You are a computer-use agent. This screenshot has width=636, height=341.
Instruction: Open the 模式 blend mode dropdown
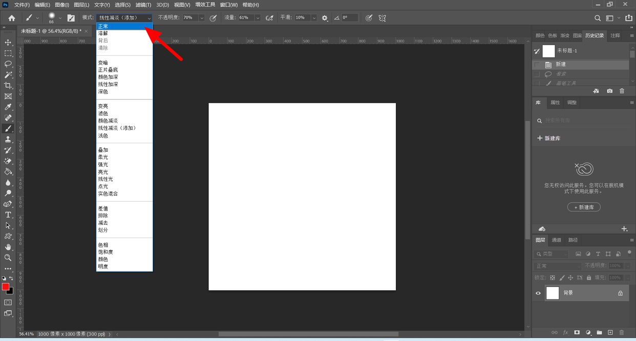124,18
